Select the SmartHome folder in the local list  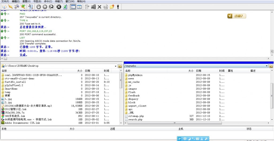[11, 89]
